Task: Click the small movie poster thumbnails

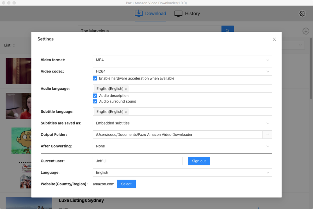Action: tap(26, 175)
